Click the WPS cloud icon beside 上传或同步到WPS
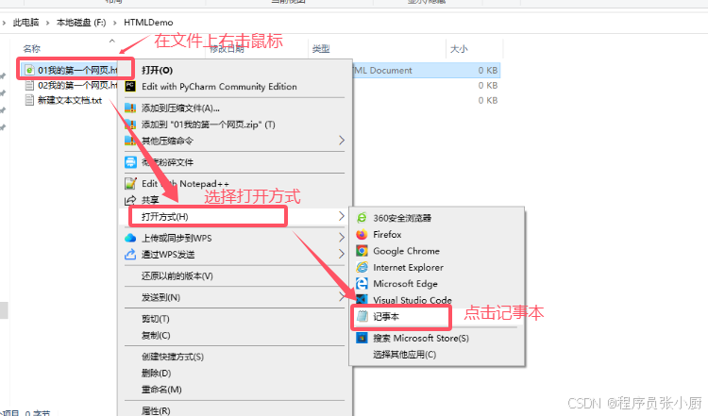Image resolution: width=708 pixels, height=416 pixels. (x=130, y=238)
